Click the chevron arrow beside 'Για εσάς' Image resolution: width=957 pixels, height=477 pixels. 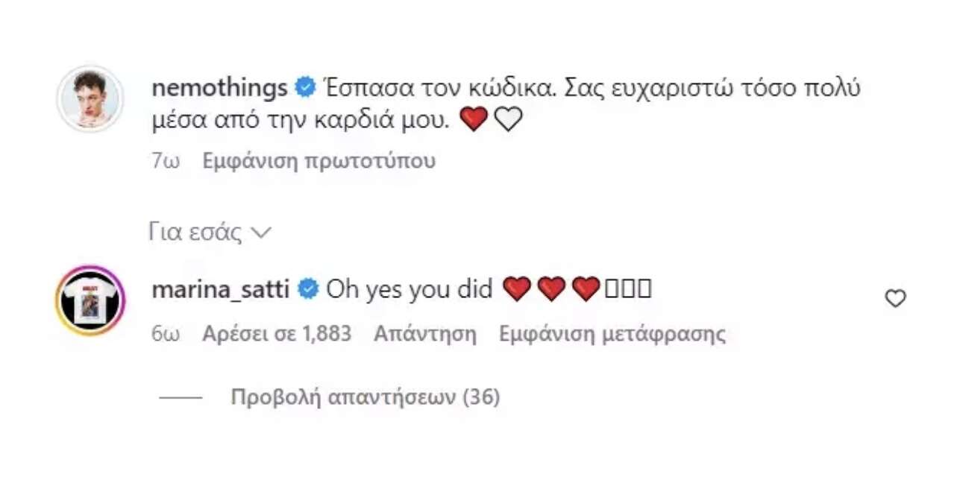click(x=260, y=233)
